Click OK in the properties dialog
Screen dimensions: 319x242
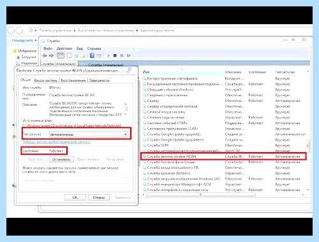(75, 197)
